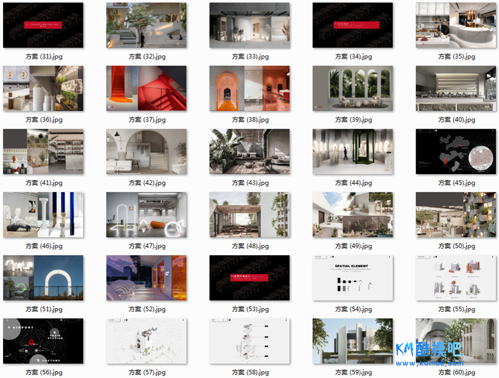Click the file name label 方案 (33).jpg
Image resolution: width=499 pixels, height=378 pixels.
pyautogui.click(x=250, y=57)
